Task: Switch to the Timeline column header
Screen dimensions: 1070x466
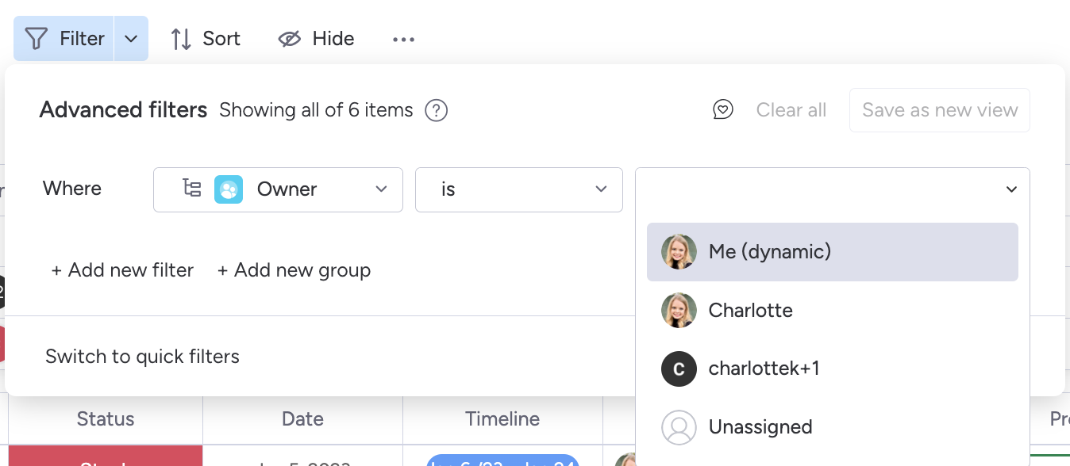Action: pos(502,418)
